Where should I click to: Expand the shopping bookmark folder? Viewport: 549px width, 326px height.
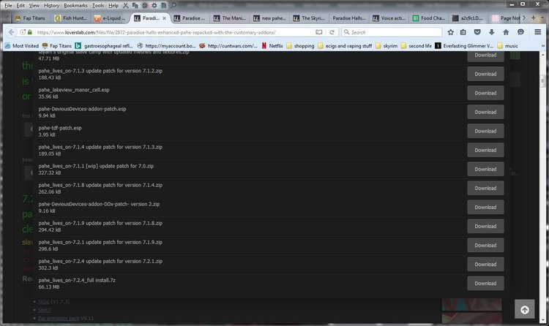pos(300,46)
